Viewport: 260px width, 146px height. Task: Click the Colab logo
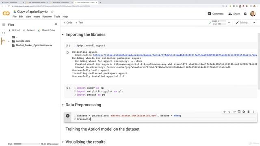(x=6, y=13)
